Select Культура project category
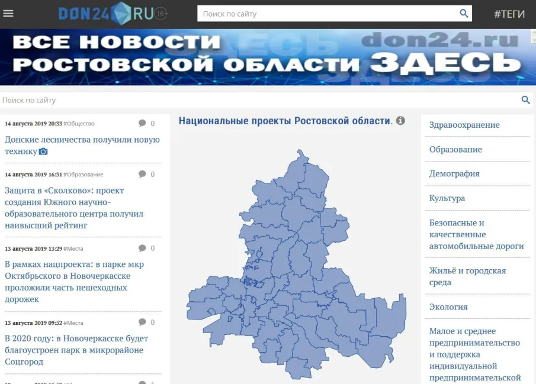 [447, 198]
